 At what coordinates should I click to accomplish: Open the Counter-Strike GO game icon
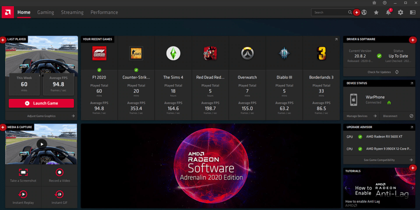(136, 53)
